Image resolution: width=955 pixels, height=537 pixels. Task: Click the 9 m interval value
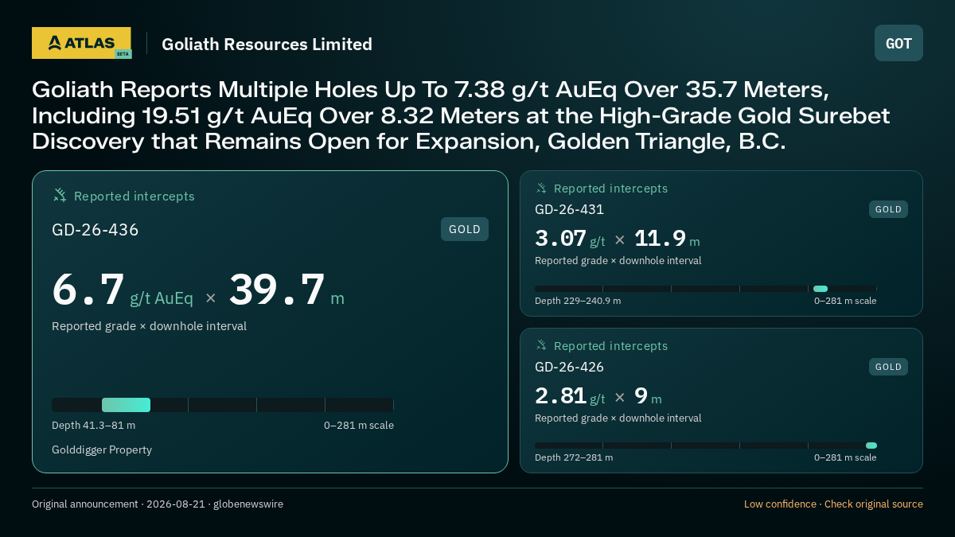[648, 396]
